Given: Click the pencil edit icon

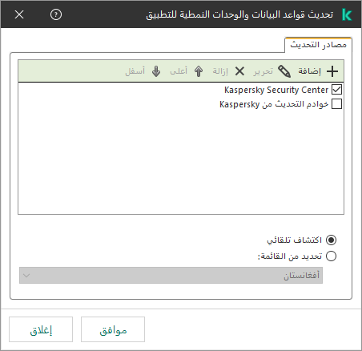Looking at the screenshot, I should click(284, 71).
